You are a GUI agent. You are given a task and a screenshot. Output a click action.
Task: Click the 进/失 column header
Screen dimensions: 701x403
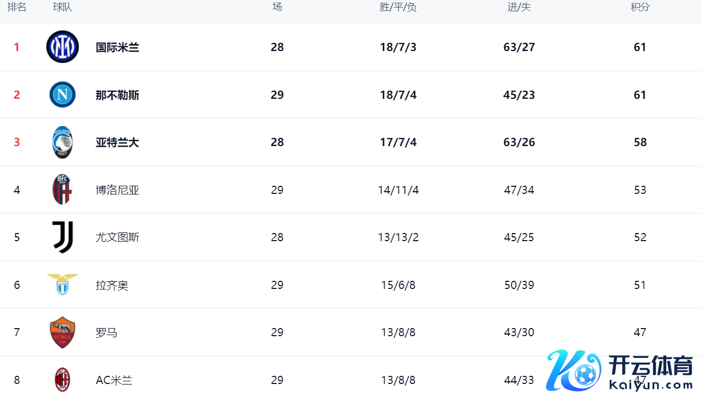click(x=519, y=7)
